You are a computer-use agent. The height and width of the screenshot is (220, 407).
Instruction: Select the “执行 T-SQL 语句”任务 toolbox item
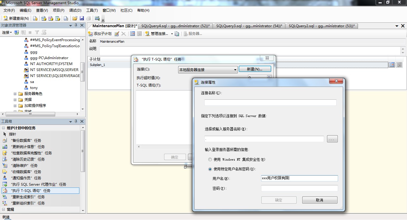40,190
